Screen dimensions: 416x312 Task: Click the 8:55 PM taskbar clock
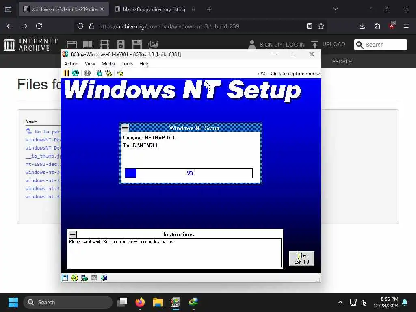(386, 302)
